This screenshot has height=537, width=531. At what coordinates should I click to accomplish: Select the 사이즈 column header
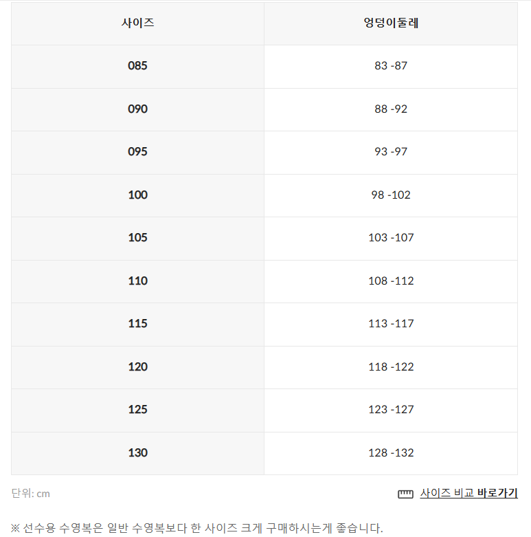pyautogui.click(x=137, y=23)
